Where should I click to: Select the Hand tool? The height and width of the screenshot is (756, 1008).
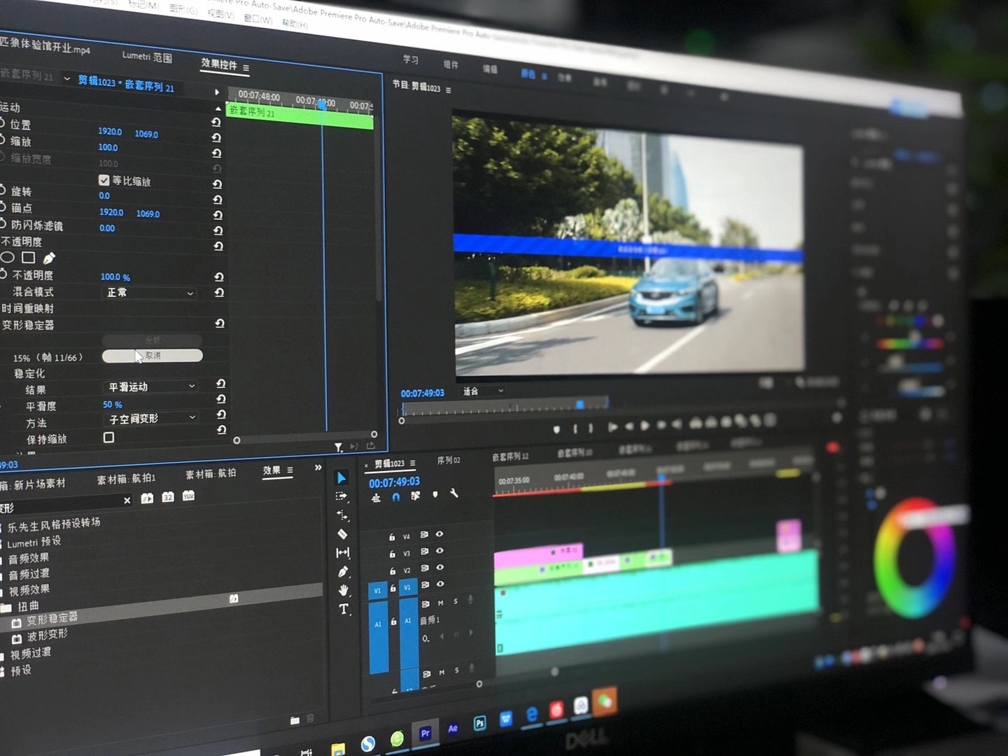coord(343,590)
